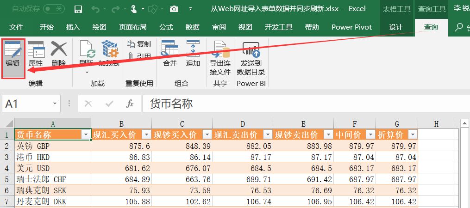
Task: Open the undo history dropdown arrow
Action: (x=104, y=9)
